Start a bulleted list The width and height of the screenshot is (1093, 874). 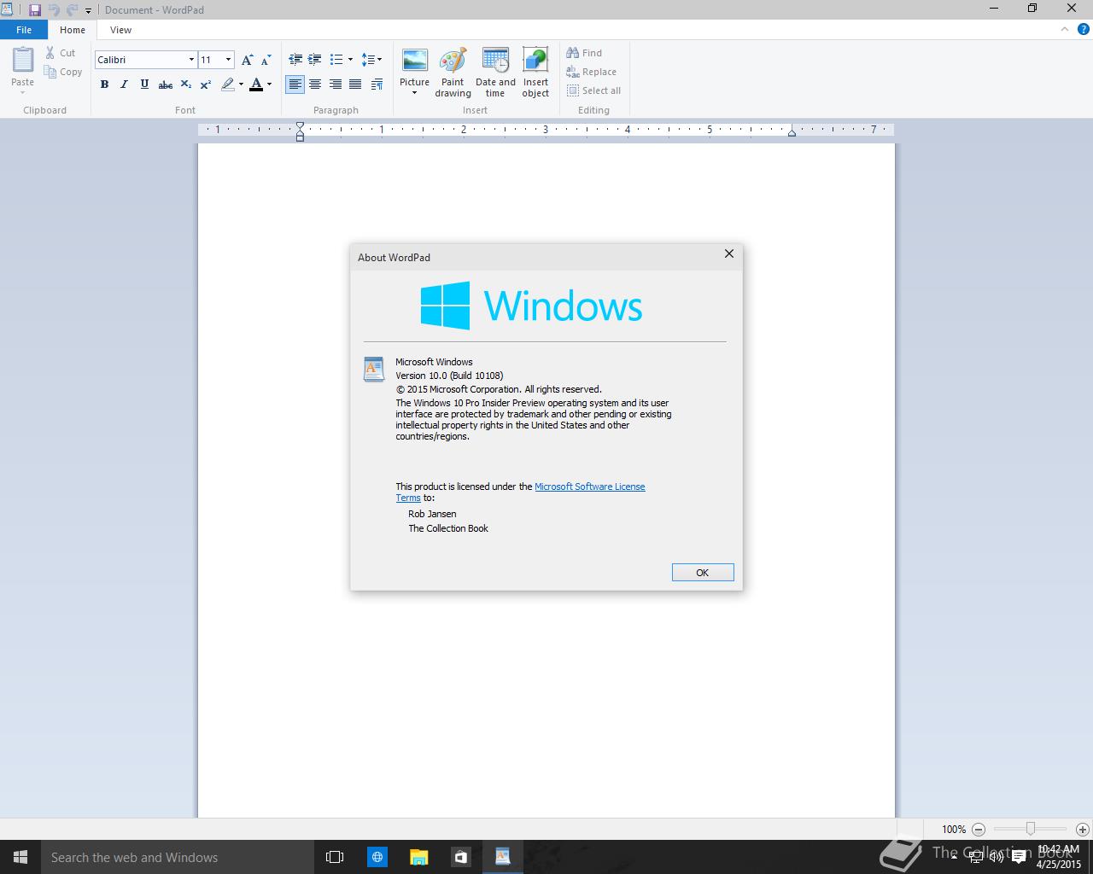(x=336, y=60)
